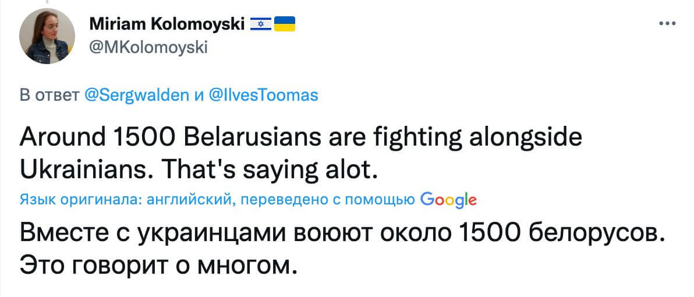694x297 pixels.
Task: Click the display name Miriam Kolomoyski
Action: [x=168, y=24]
